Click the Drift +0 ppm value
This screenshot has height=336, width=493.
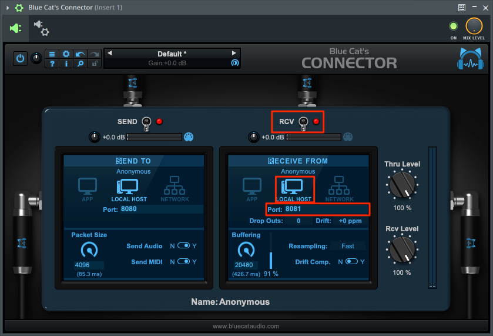coord(350,221)
